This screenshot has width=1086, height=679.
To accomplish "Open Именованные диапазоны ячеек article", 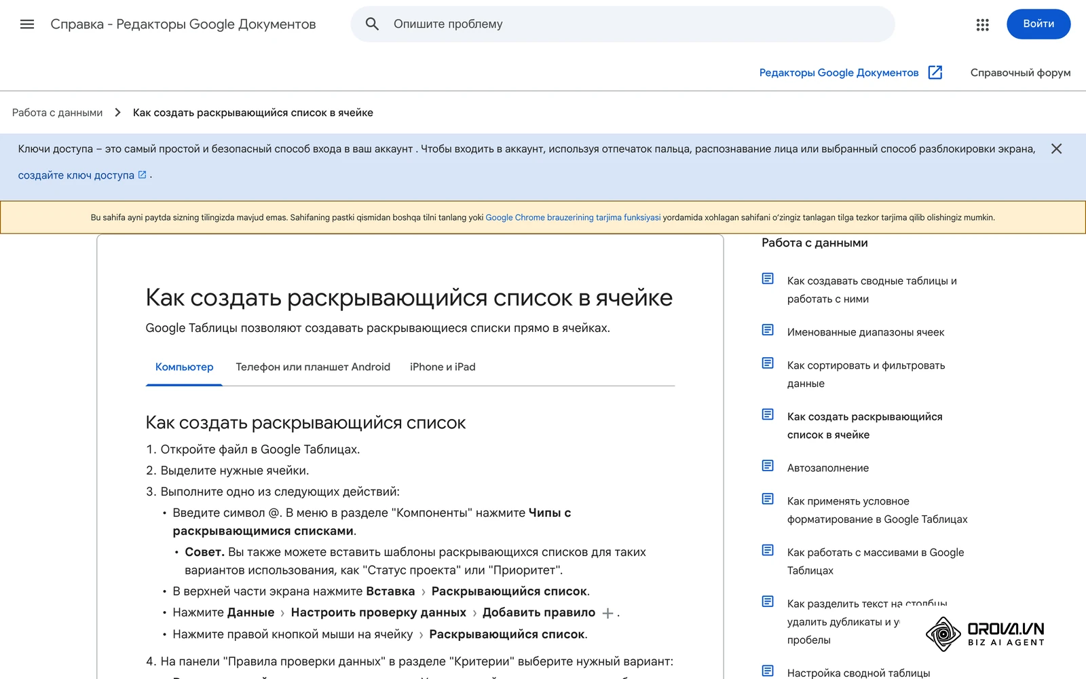I will point(865,332).
